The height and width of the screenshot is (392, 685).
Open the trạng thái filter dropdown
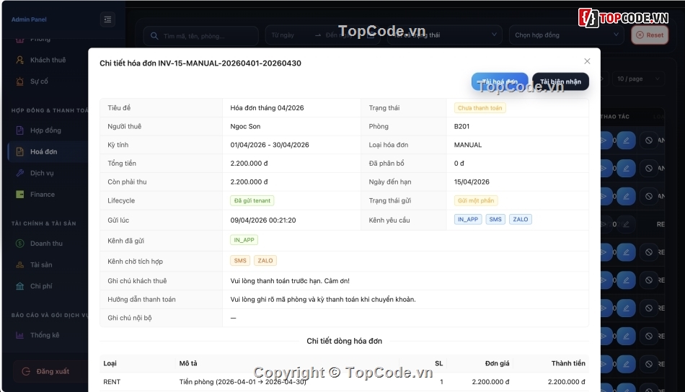[x=445, y=35]
